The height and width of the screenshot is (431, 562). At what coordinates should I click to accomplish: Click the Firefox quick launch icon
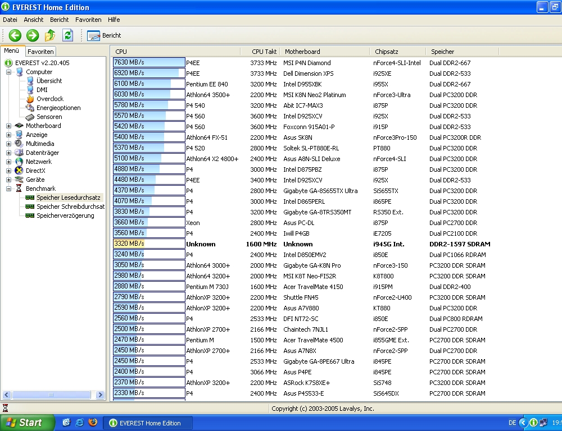pos(93,423)
